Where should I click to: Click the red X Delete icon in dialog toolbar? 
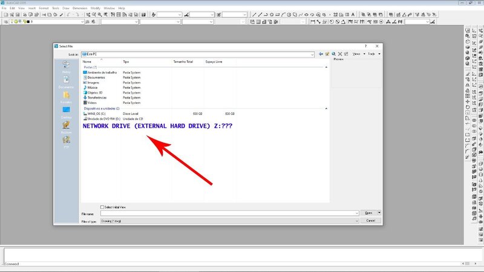[x=340, y=54]
